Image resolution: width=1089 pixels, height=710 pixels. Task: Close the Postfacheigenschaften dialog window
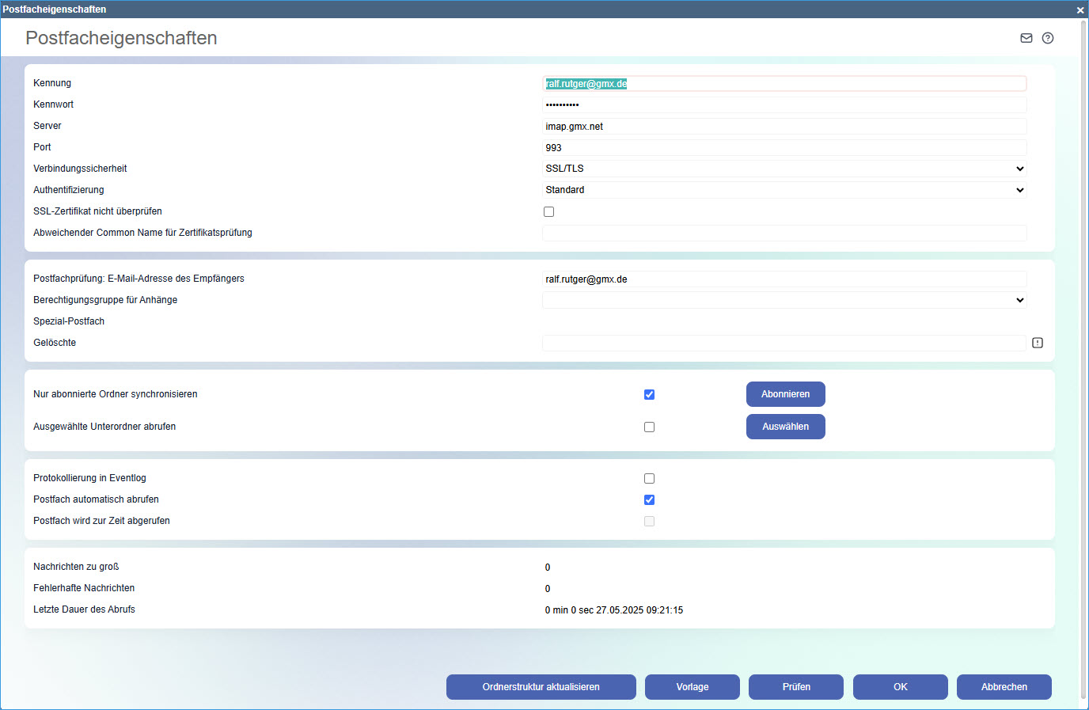[1080, 9]
